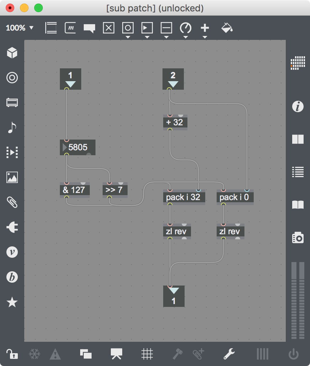Lock the patcher with the padlock icon
Viewport: 310px width, 366px height.
pos(12,354)
